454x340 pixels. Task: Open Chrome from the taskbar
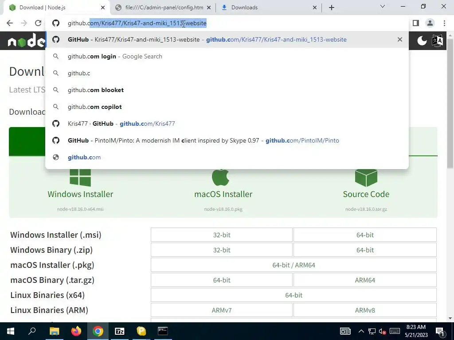point(98,331)
